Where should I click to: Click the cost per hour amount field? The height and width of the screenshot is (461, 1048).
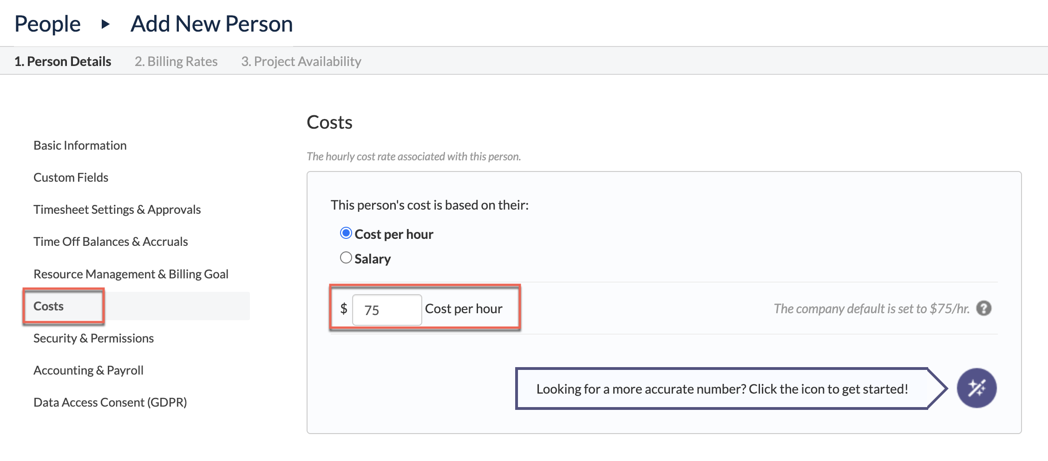tap(387, 310)
